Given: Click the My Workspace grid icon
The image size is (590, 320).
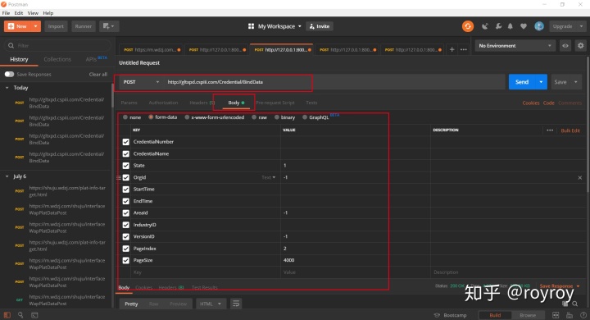Looking at the screenshot, I should click(251, 26).
